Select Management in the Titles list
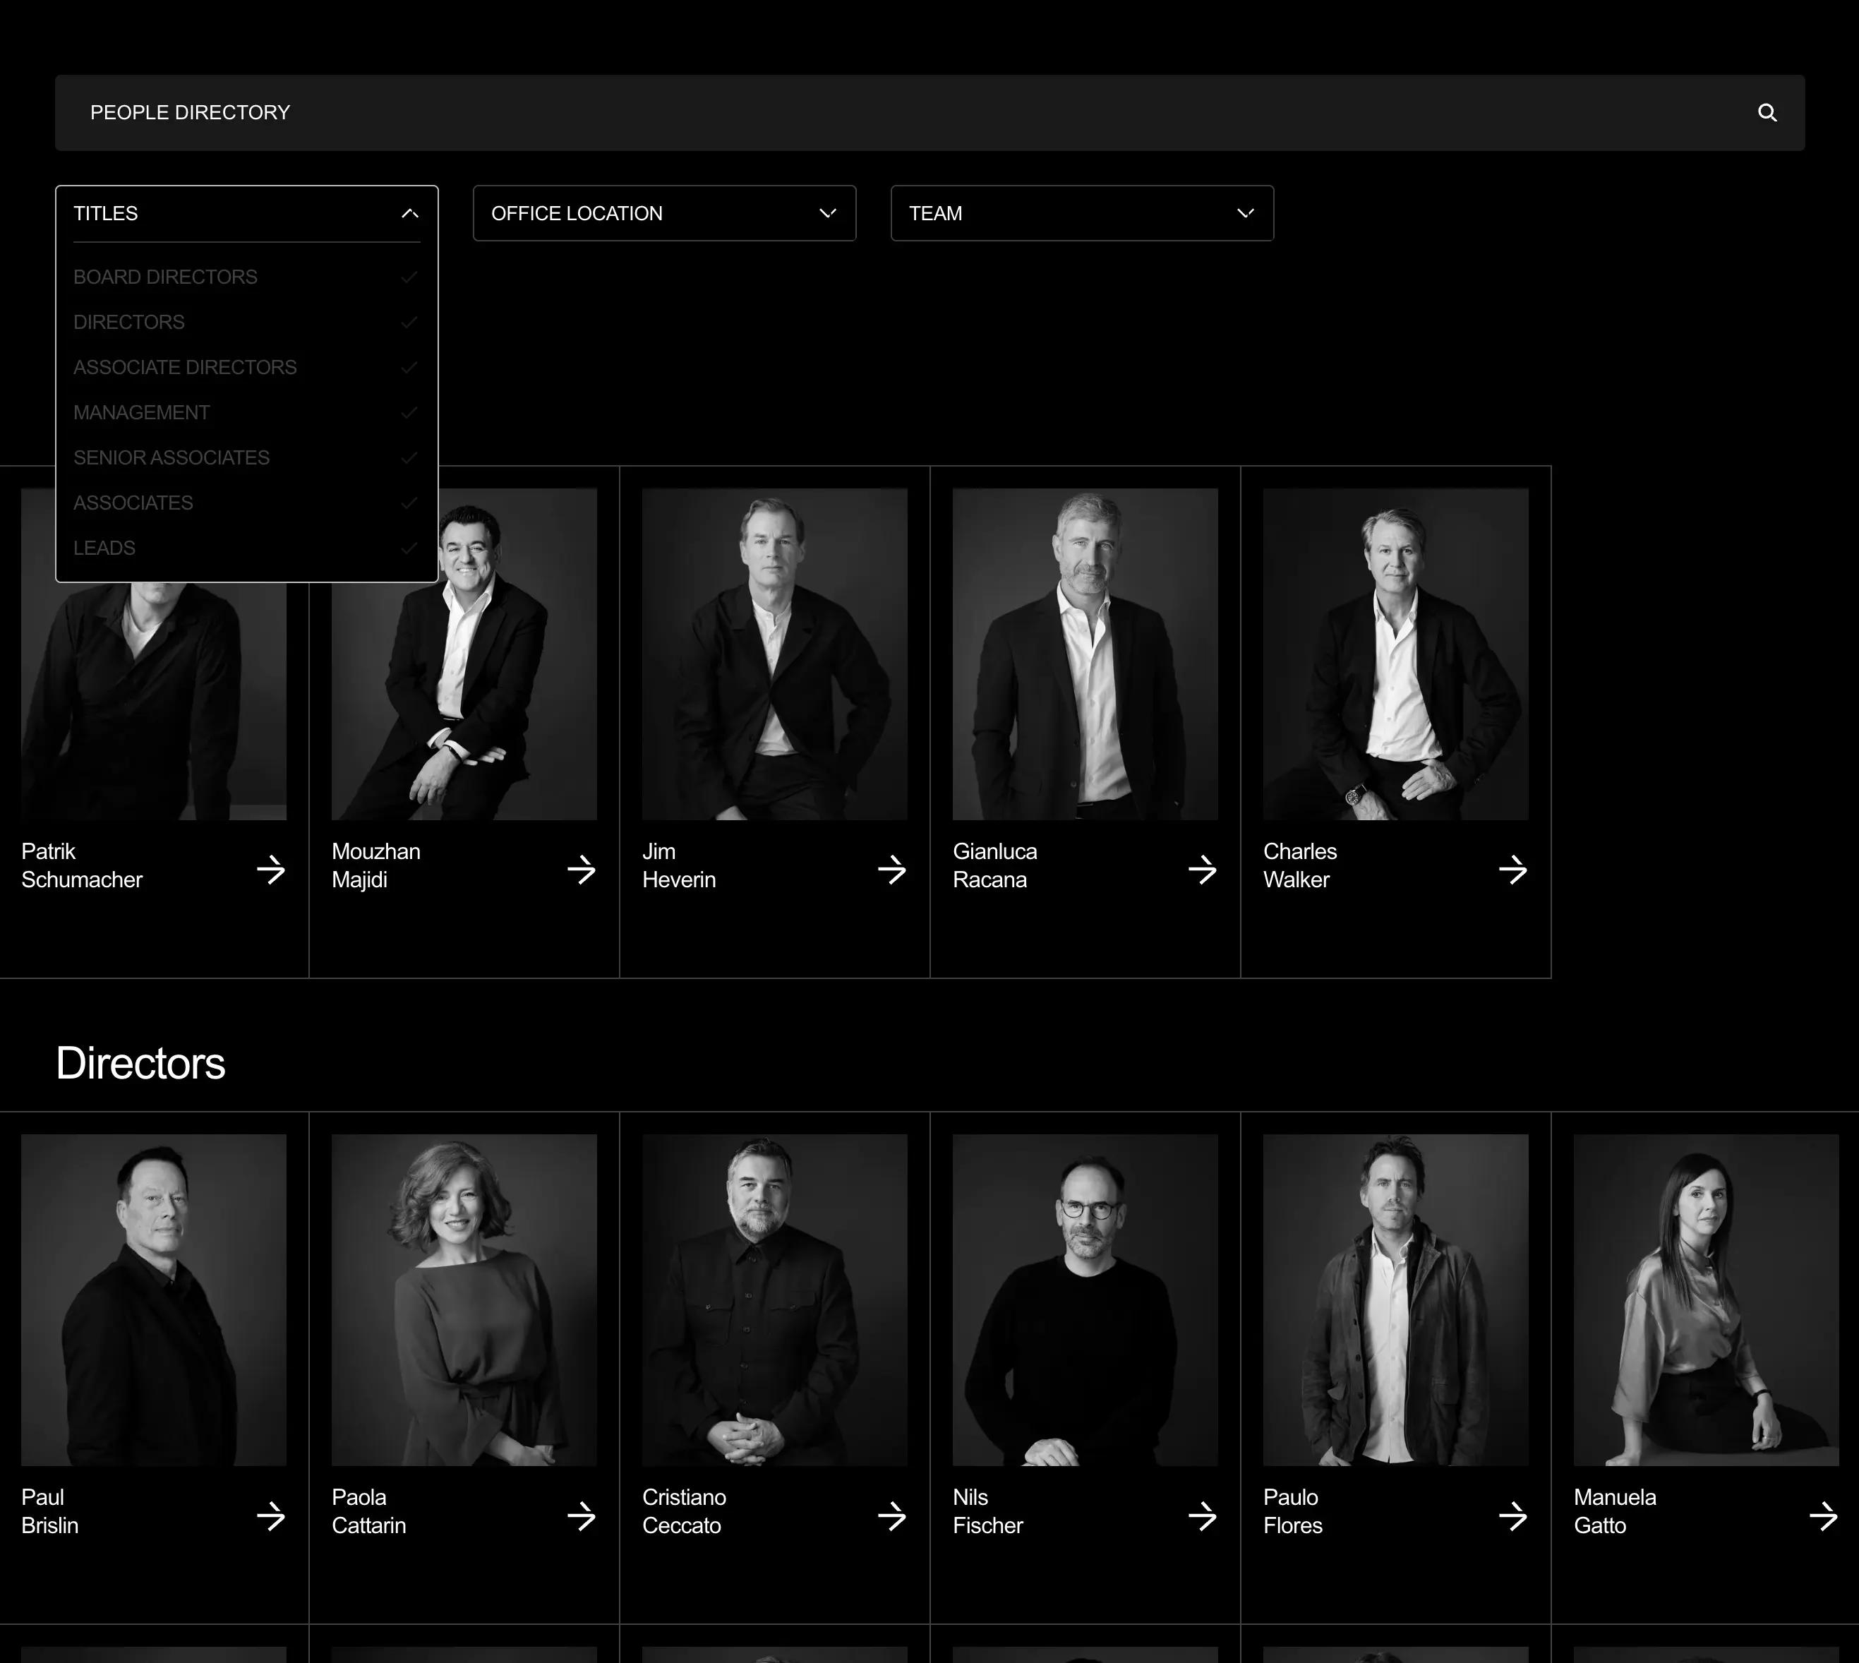1859x1663 pixels. 142,412
